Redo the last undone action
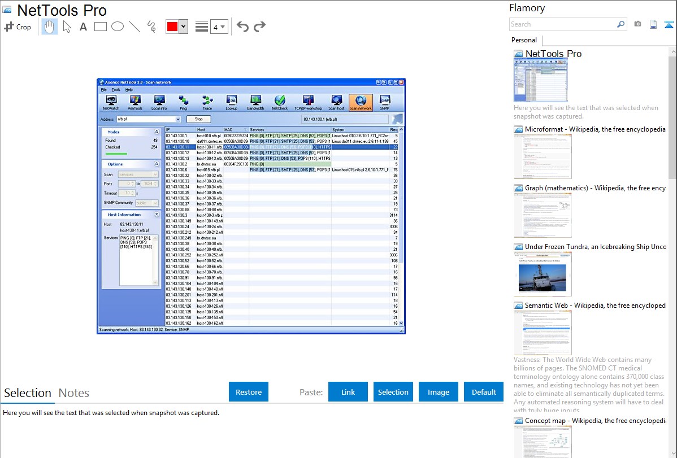The image size is (677, 458). [x=259, y=27]
